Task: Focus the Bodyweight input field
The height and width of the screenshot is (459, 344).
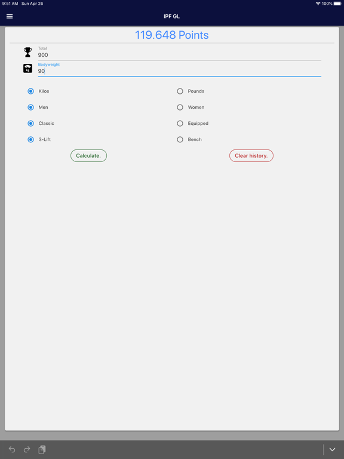Action: (x=180, y=71)
